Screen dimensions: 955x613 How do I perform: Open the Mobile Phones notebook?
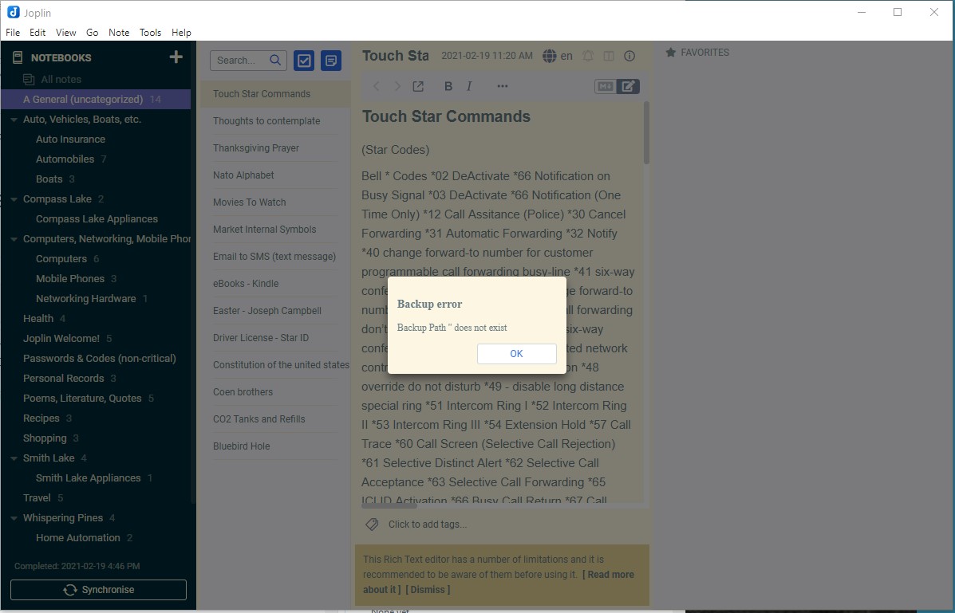69,279
